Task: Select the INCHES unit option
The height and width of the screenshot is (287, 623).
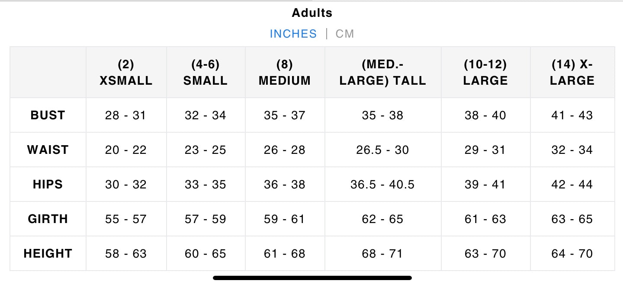Action: [x=293, y=34]
